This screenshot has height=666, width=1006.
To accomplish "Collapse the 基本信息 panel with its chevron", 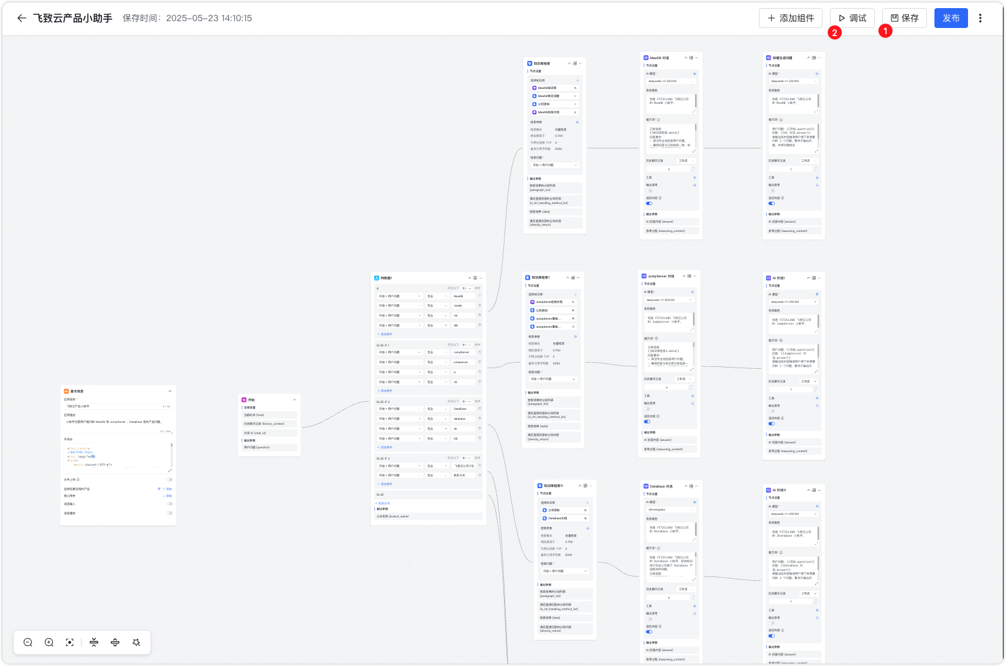I will pyautogui.click(x=170, y=391).
